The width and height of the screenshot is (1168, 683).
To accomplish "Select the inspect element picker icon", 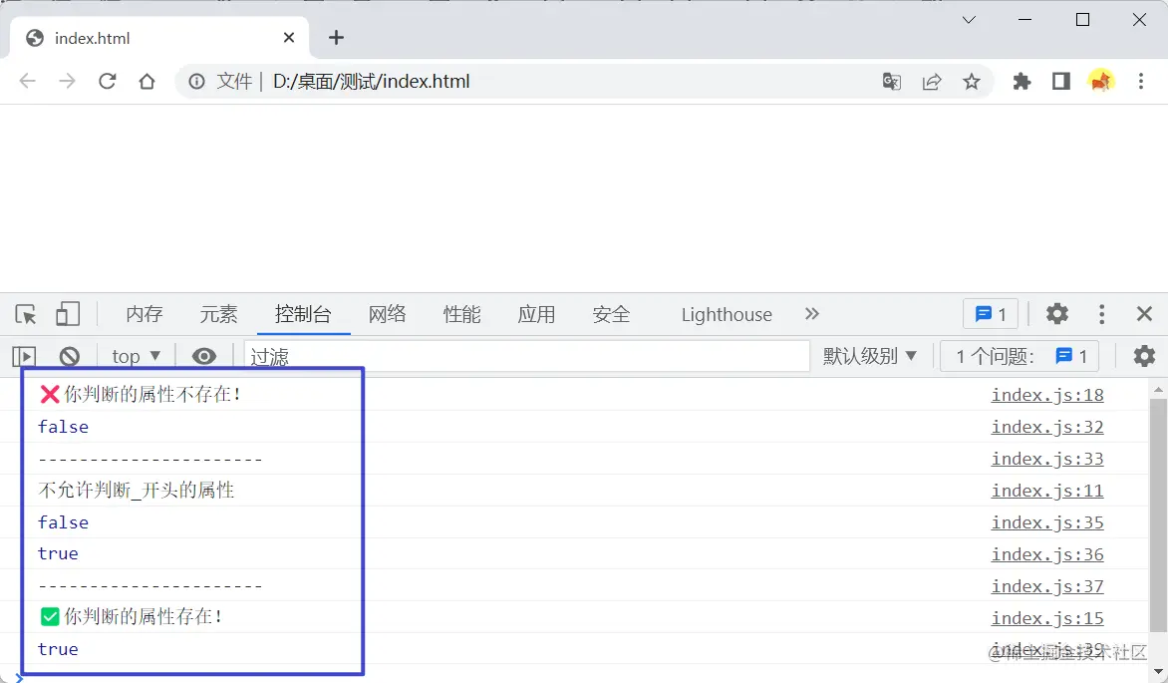I will tap(26, 314).
